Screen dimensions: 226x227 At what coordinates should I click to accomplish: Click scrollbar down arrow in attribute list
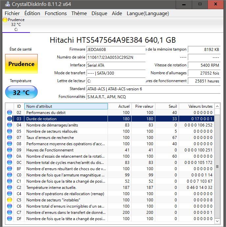coord(217,221)
